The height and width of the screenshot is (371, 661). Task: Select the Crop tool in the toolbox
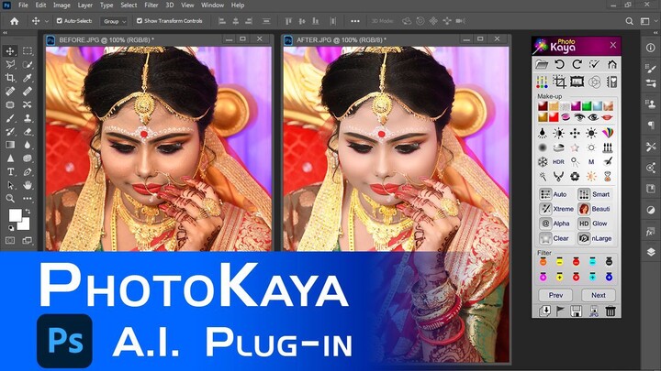click(10, 78)
